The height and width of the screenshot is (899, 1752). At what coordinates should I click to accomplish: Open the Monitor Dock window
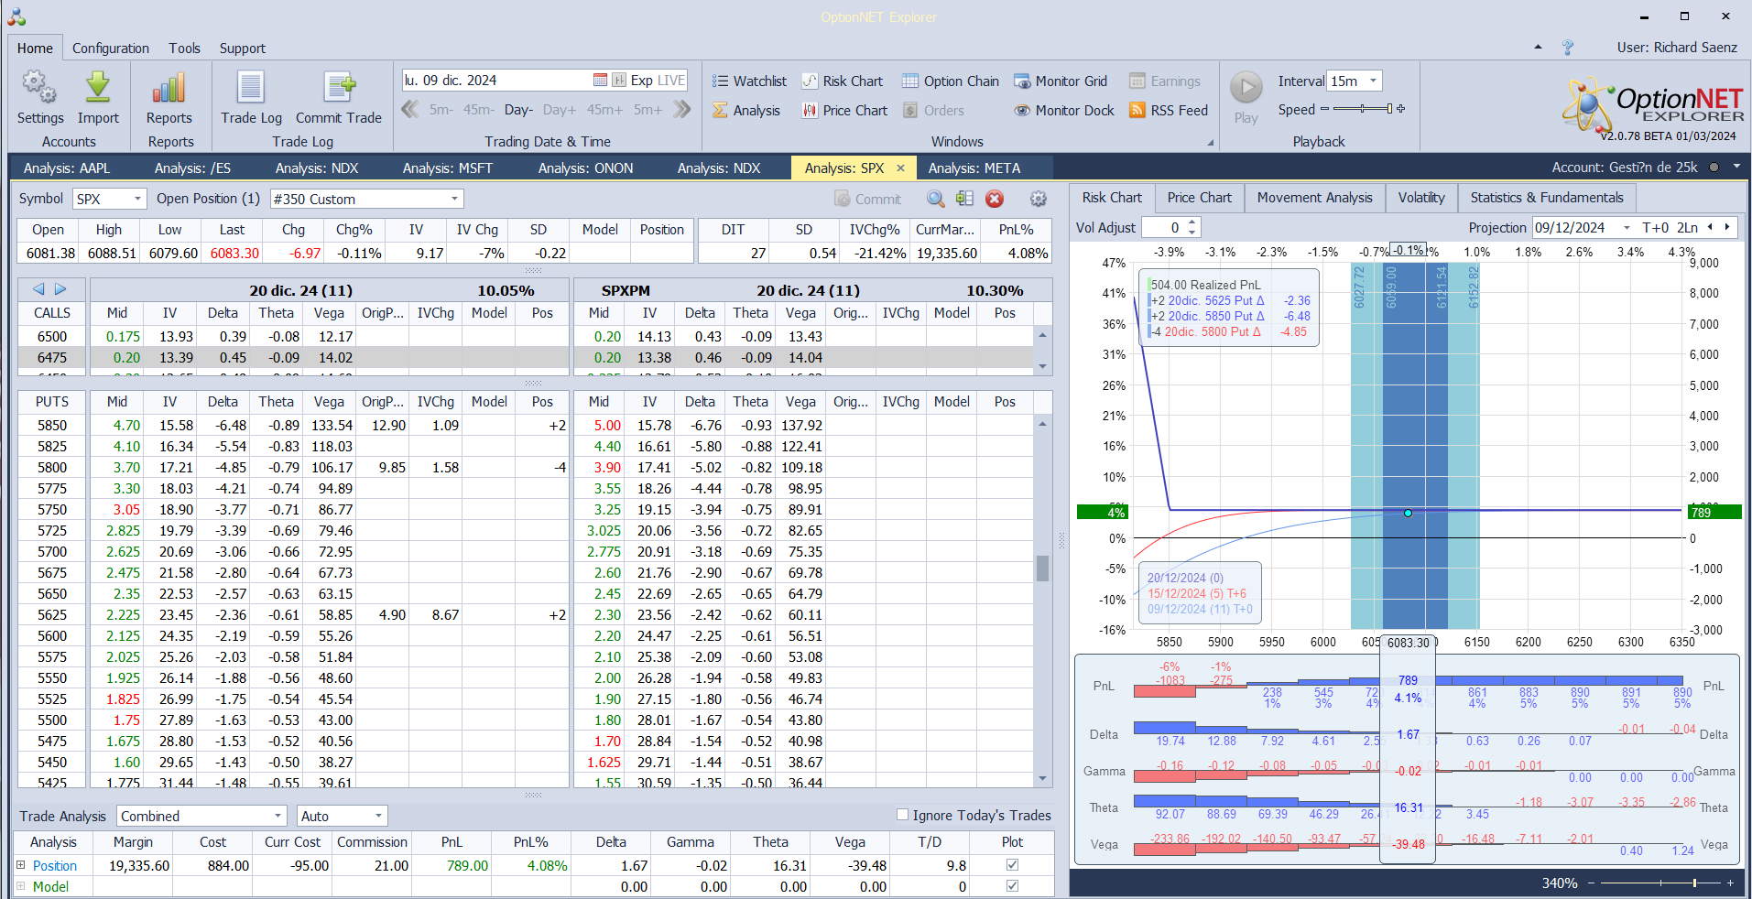tap(1064, 111)
